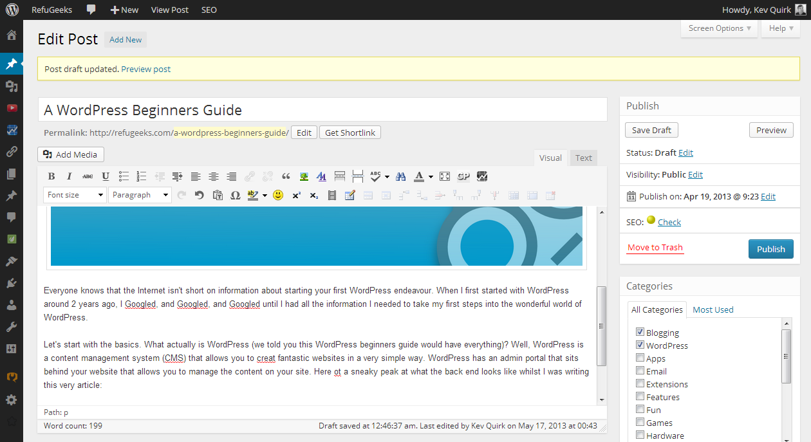This screenshot has width=811, height=442.
Task: Select the unordered list icon
Action: pyautogui.click(x=123, y=176)
